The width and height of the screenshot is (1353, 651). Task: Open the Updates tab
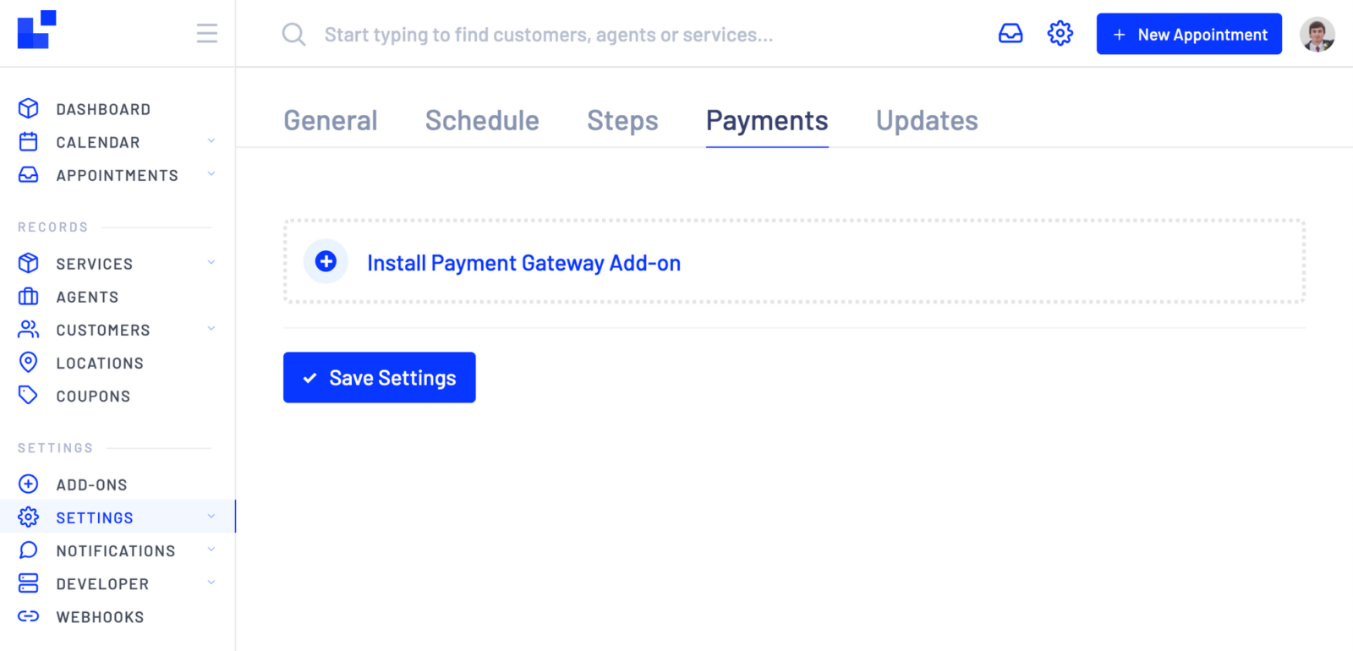click(927, 120)
